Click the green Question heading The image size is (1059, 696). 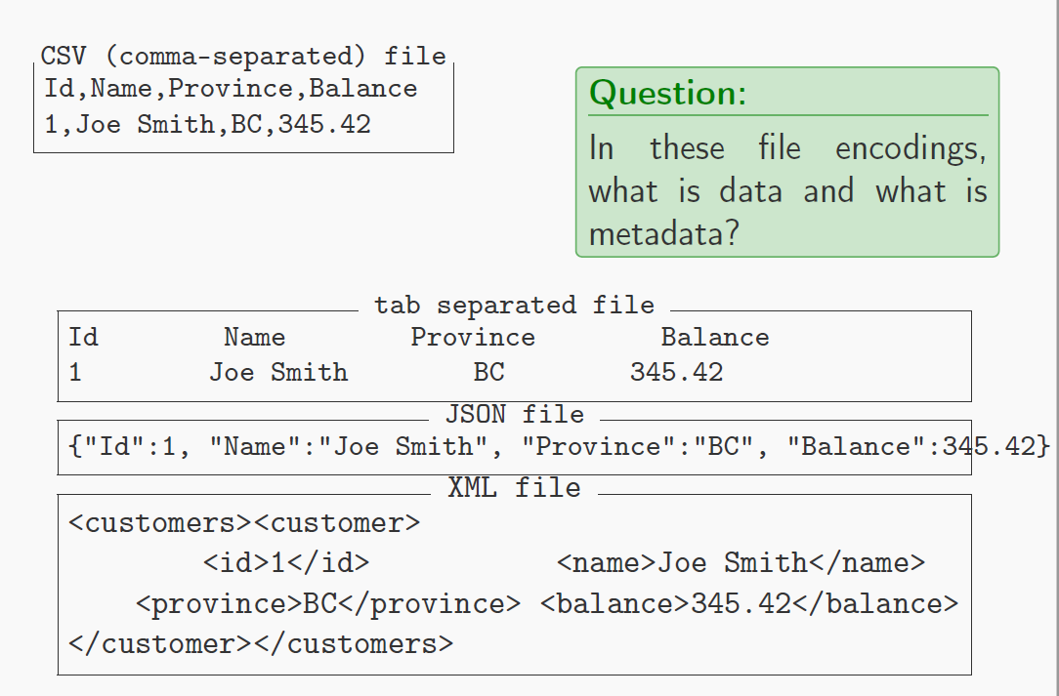[x=667, y=93]
